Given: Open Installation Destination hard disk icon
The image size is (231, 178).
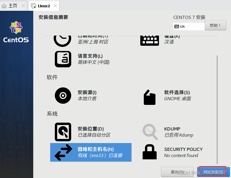Looking at the screenshot, I should tap(63, 132).
